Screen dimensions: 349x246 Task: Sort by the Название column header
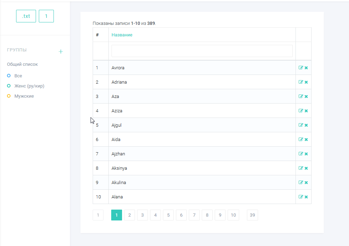click(122, 35)
